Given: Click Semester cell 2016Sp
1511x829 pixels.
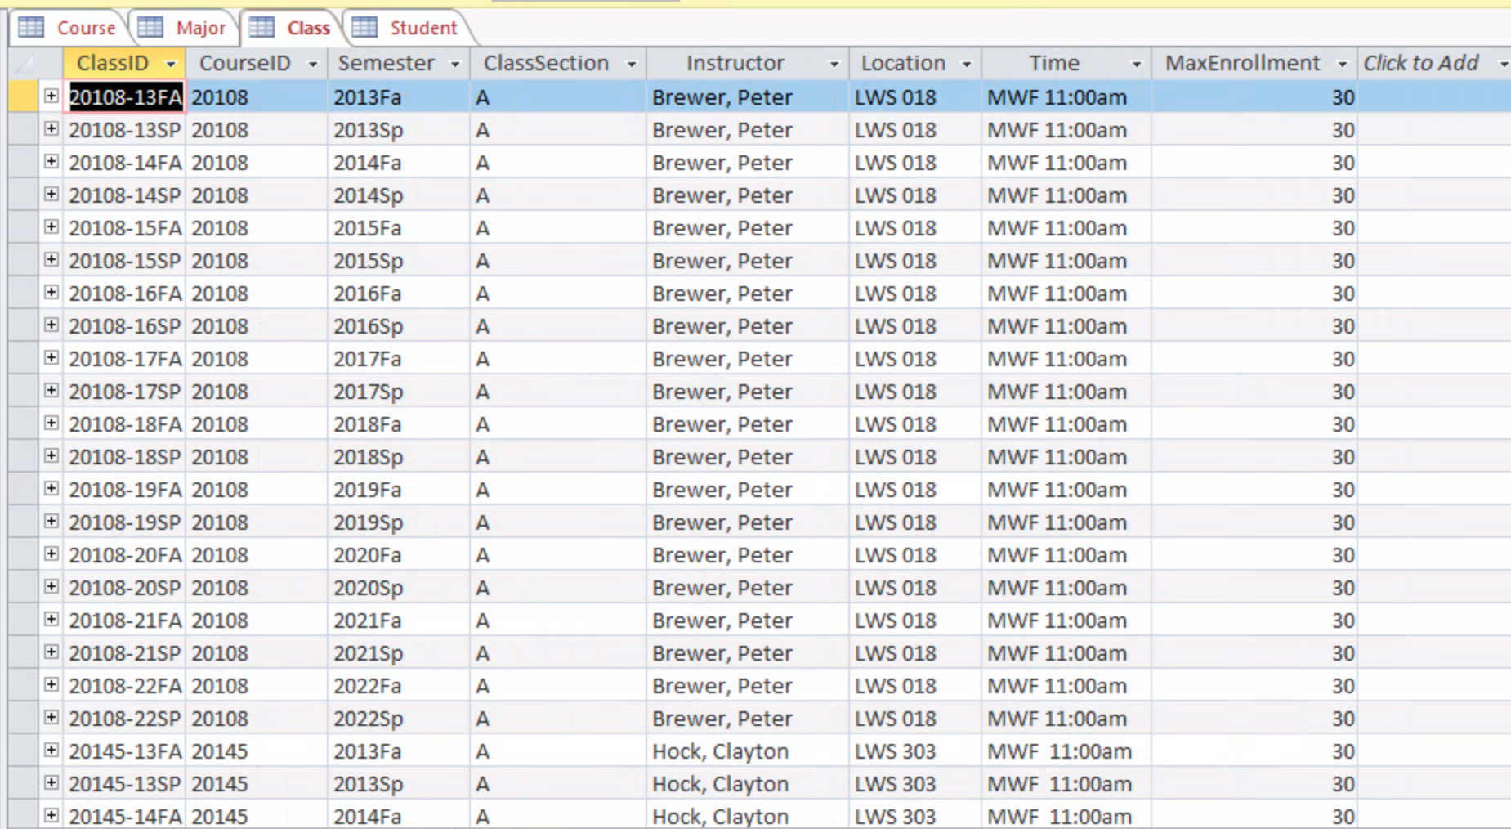Looking at the screenshot, I should click(x=399, y=326).
